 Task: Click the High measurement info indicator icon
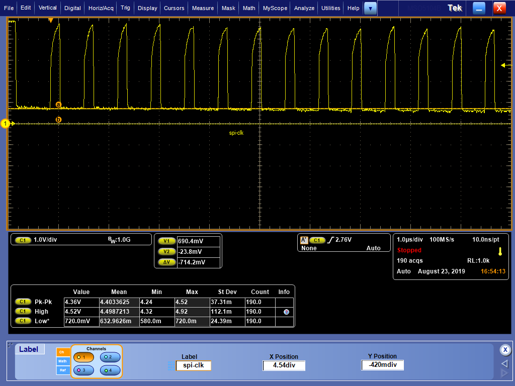(x=286, y=312)
